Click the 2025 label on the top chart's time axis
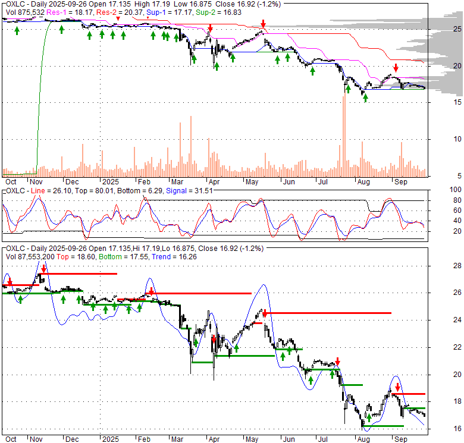 click(111, 182)
